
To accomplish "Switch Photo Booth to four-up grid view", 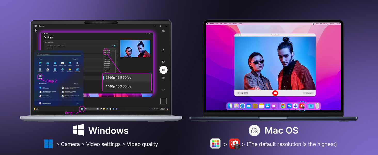I will pyautogui.click(x=238, y=93).
